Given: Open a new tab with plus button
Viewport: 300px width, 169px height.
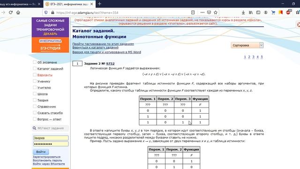Looking at the screenshot, I should click(99, 4).
